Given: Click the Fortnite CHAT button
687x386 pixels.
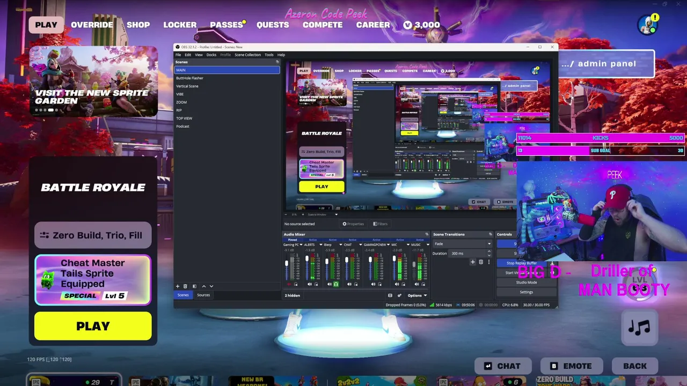Looking at the screenshot, I should tap(503, 366).
